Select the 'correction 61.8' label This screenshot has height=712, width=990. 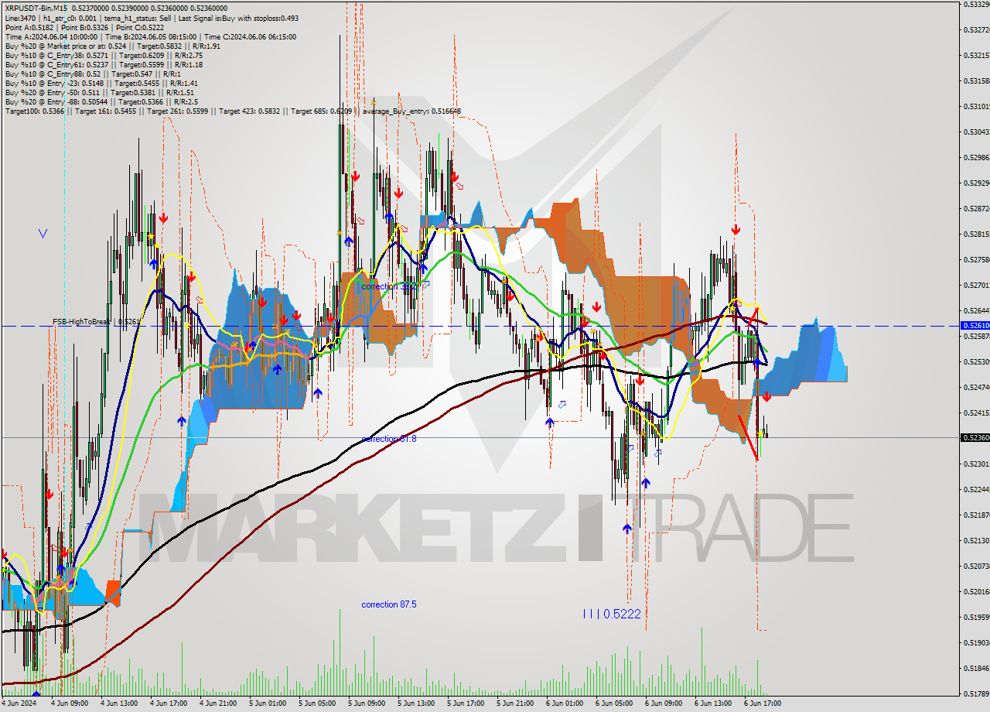tap(389, 439)
